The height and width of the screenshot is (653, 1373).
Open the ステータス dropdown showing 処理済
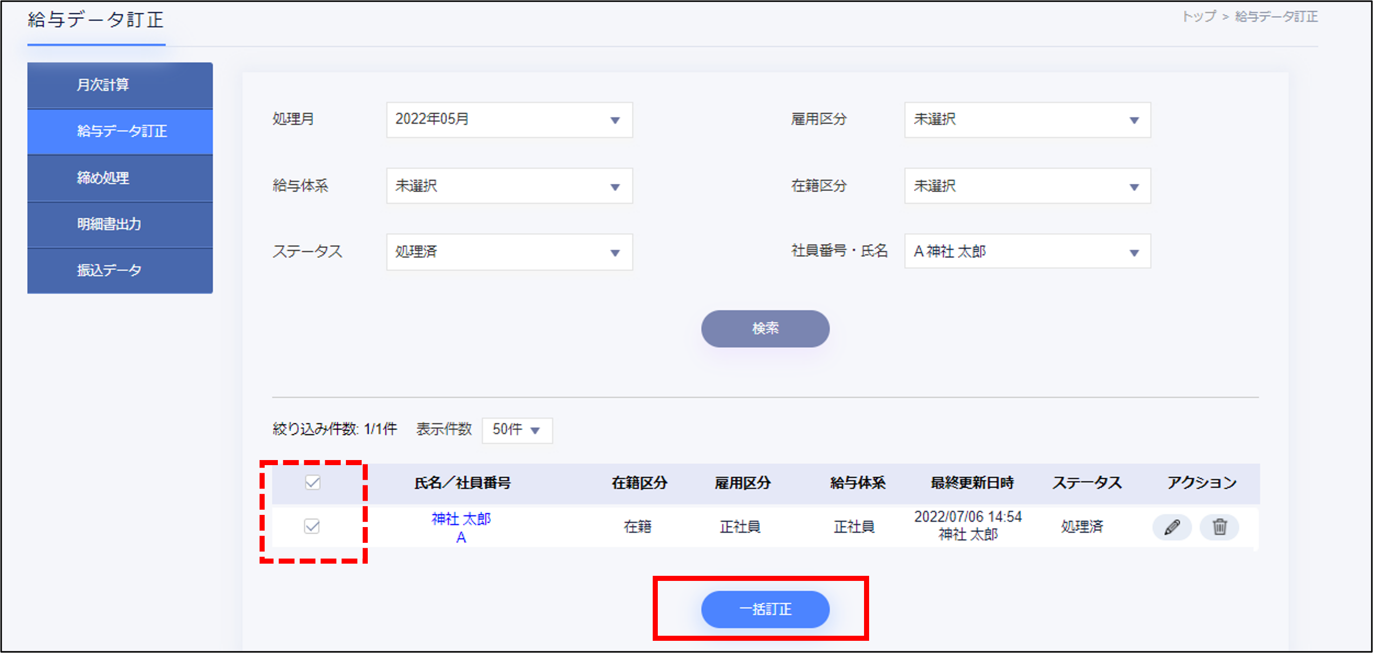(509, 252)
